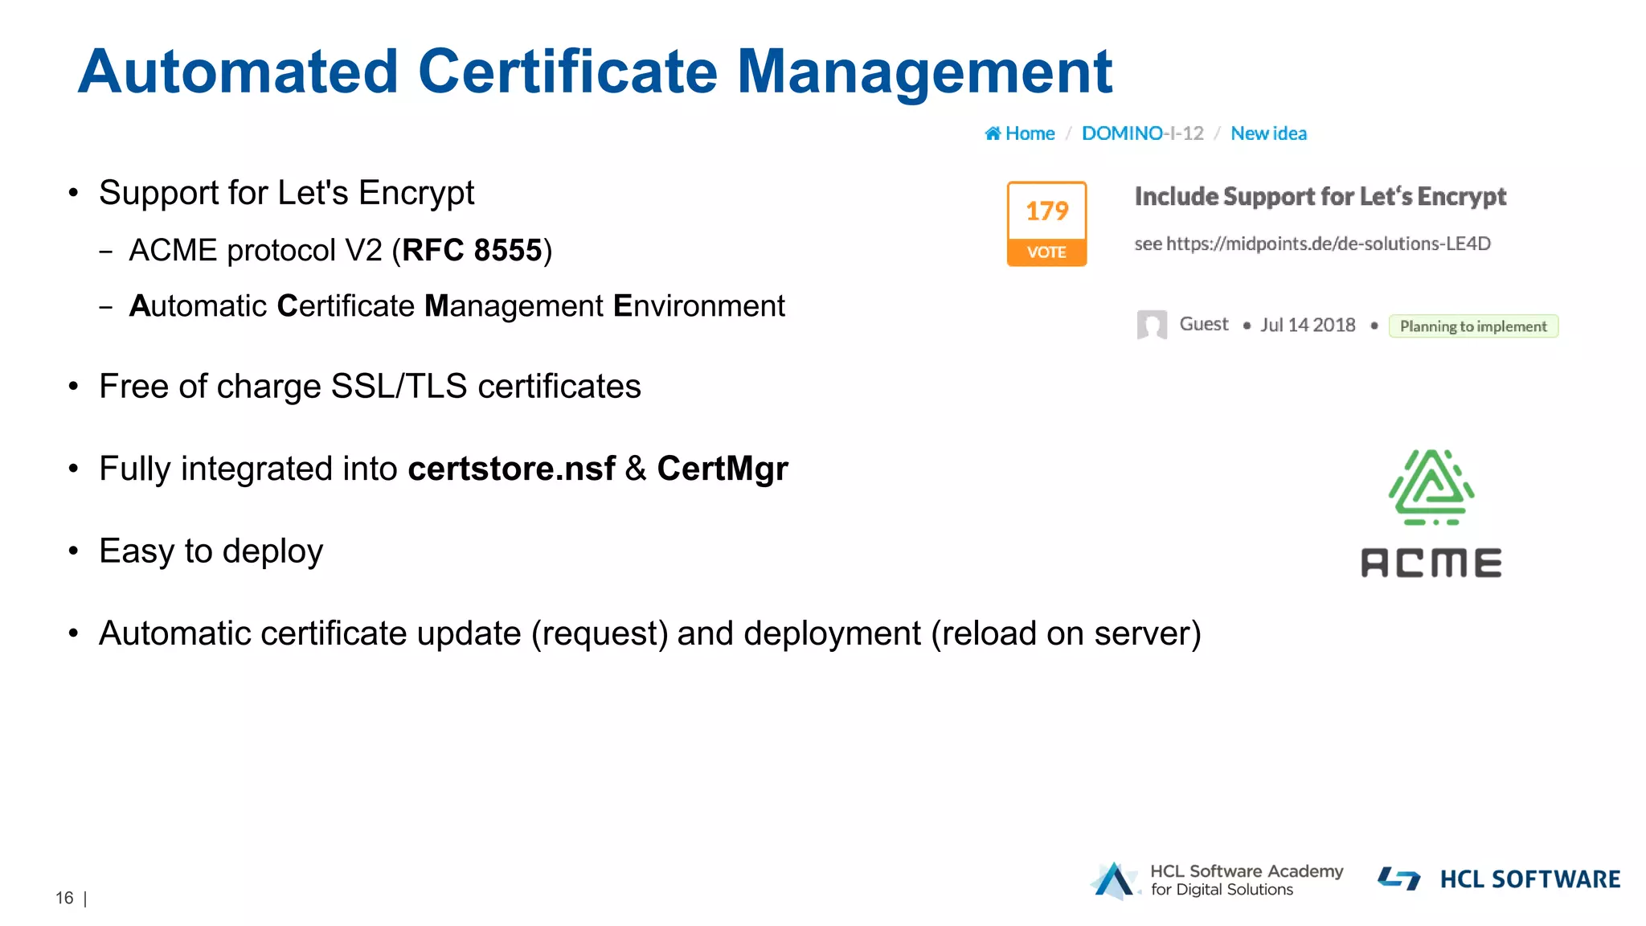Open the DOMINO-I-12 breadcrumb link
Image resolution: width=1646 pixels, height=926 pixels.
point(1142,133)
